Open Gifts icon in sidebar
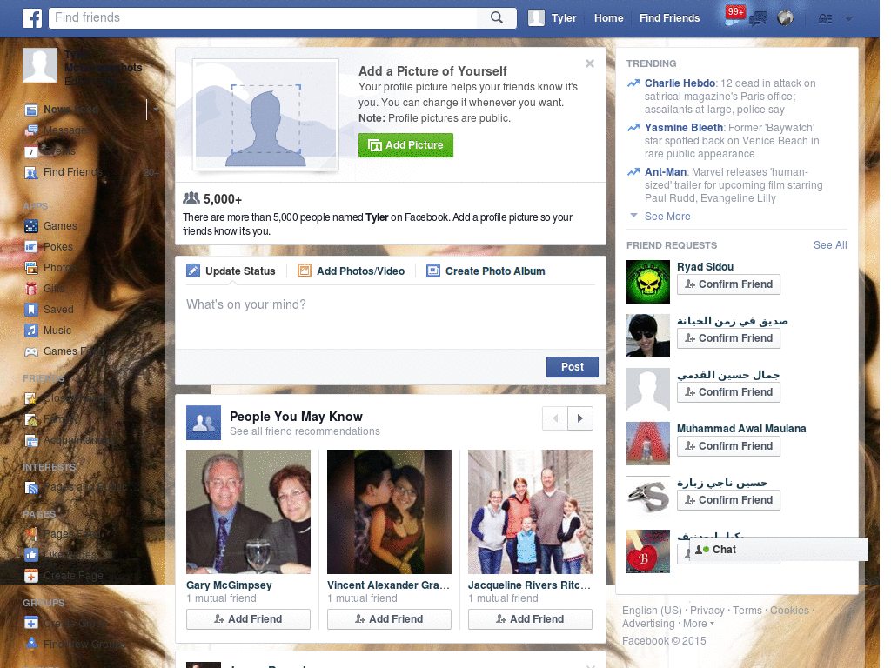The width and height of the screenshot is (891, 668). coord(31,289)
